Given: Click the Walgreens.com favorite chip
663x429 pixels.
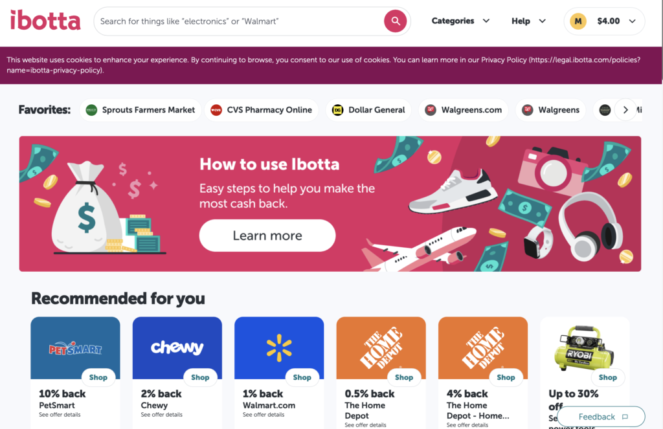Looking at the screenshot, I should click(463, 110).
